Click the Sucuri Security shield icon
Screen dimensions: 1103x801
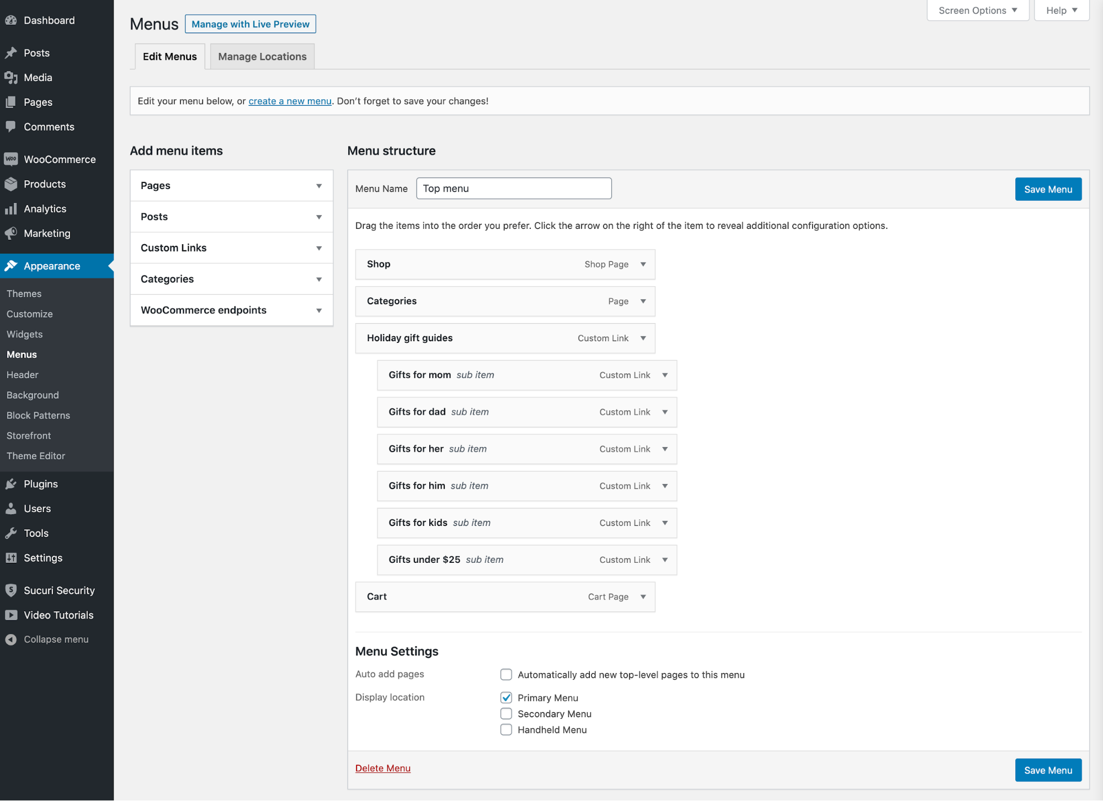click(11, 590)
